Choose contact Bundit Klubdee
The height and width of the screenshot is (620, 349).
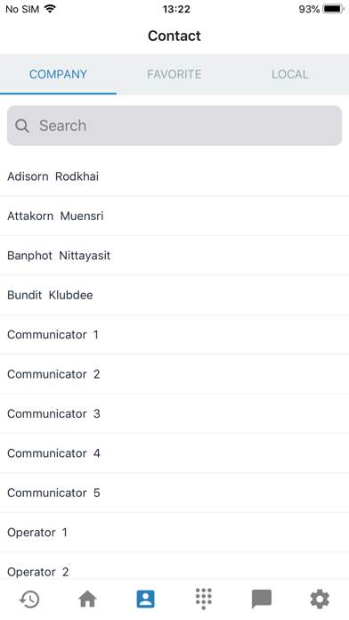[174, 295]
